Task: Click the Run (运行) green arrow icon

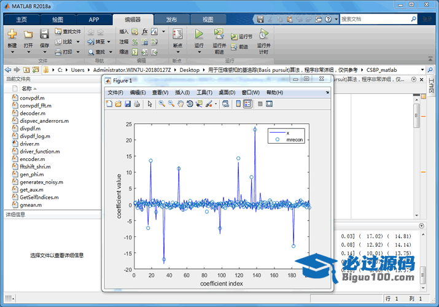Action: point(199,34)
